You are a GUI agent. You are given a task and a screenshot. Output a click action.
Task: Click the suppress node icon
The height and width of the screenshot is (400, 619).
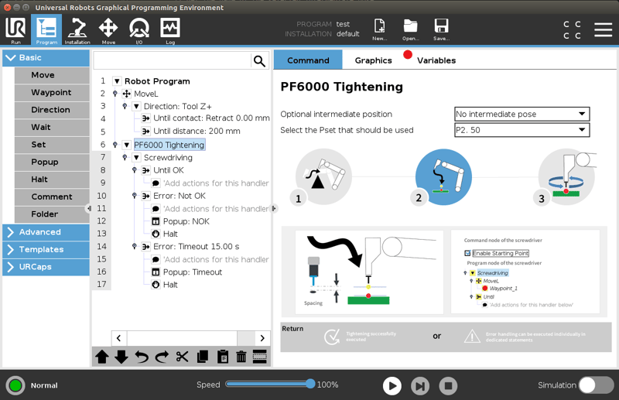260,357
